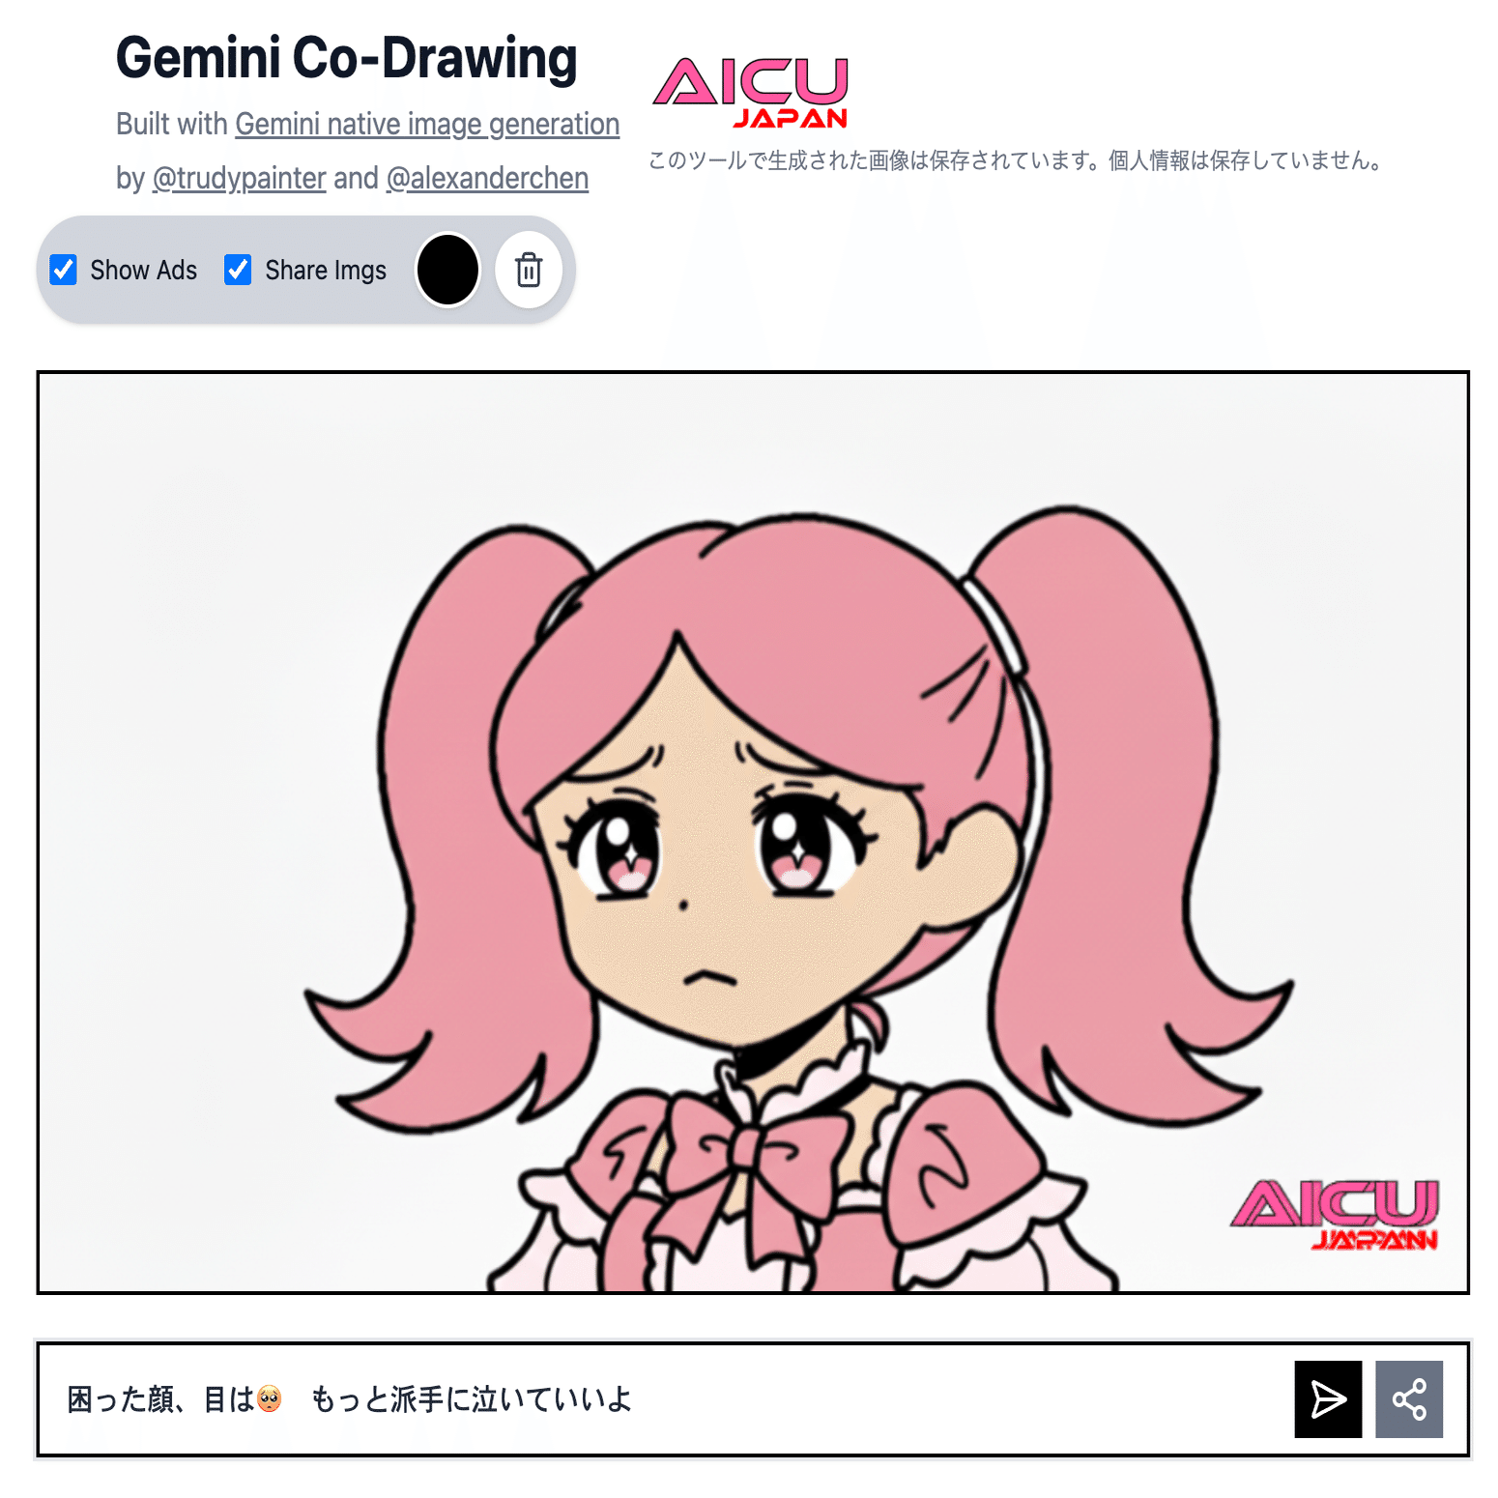The height and width of the screenshot is (1498, 1498).
Task: Click the trash can clear-canvas icon
Action: pos(529,270)
